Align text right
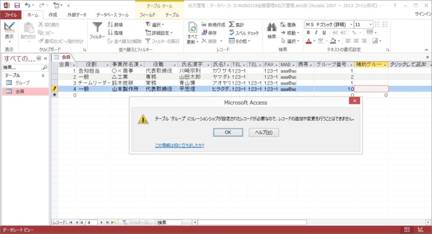The height and width of the screenshot is (234, 432). click(x=364, y=41)
